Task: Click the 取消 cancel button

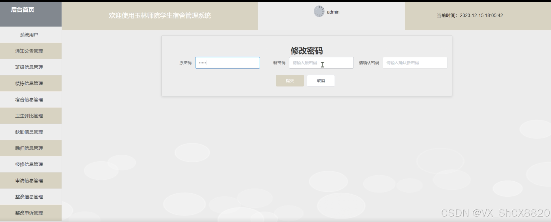Action: click(321, 81)
